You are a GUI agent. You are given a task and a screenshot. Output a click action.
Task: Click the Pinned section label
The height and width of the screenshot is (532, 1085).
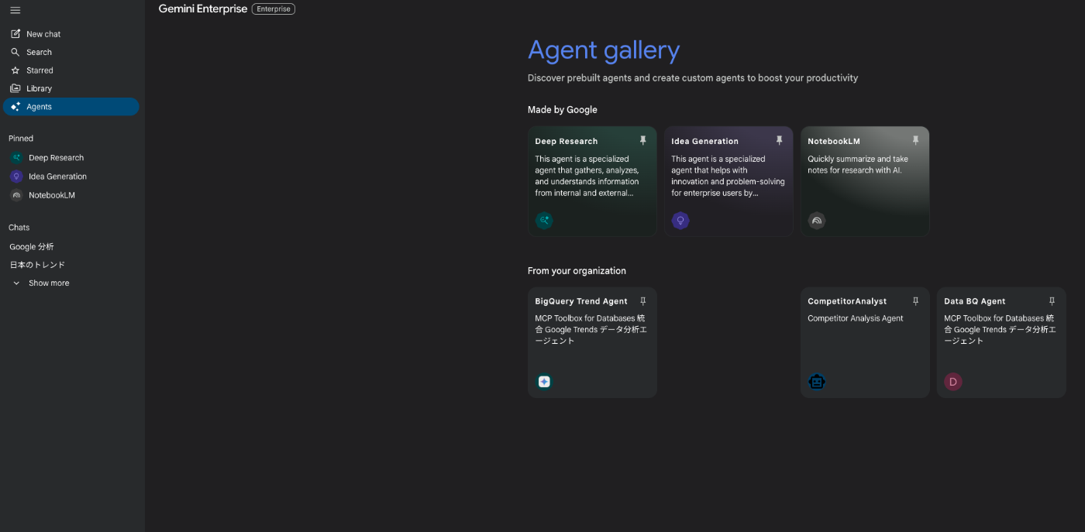[21, 139]
